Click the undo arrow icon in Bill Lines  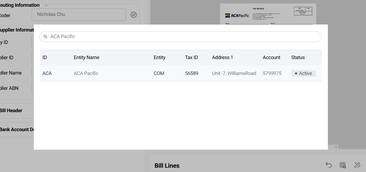[x=329, y=165]
